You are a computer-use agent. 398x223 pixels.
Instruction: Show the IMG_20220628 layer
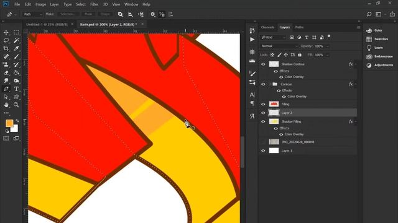[263, 142]
